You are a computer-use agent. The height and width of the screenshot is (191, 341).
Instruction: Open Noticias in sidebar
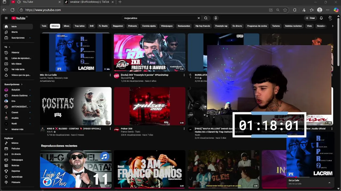point(18,166)
